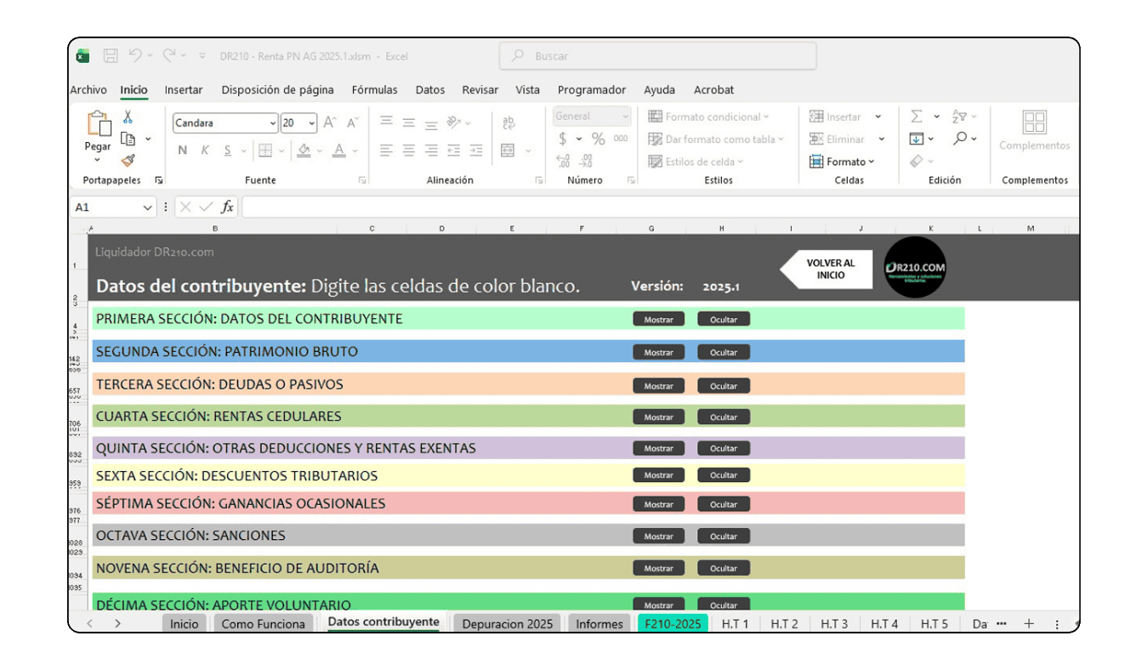Apply accounting format using the $ icon
The image size is (1148, 670).
click(x=561, y=138)
